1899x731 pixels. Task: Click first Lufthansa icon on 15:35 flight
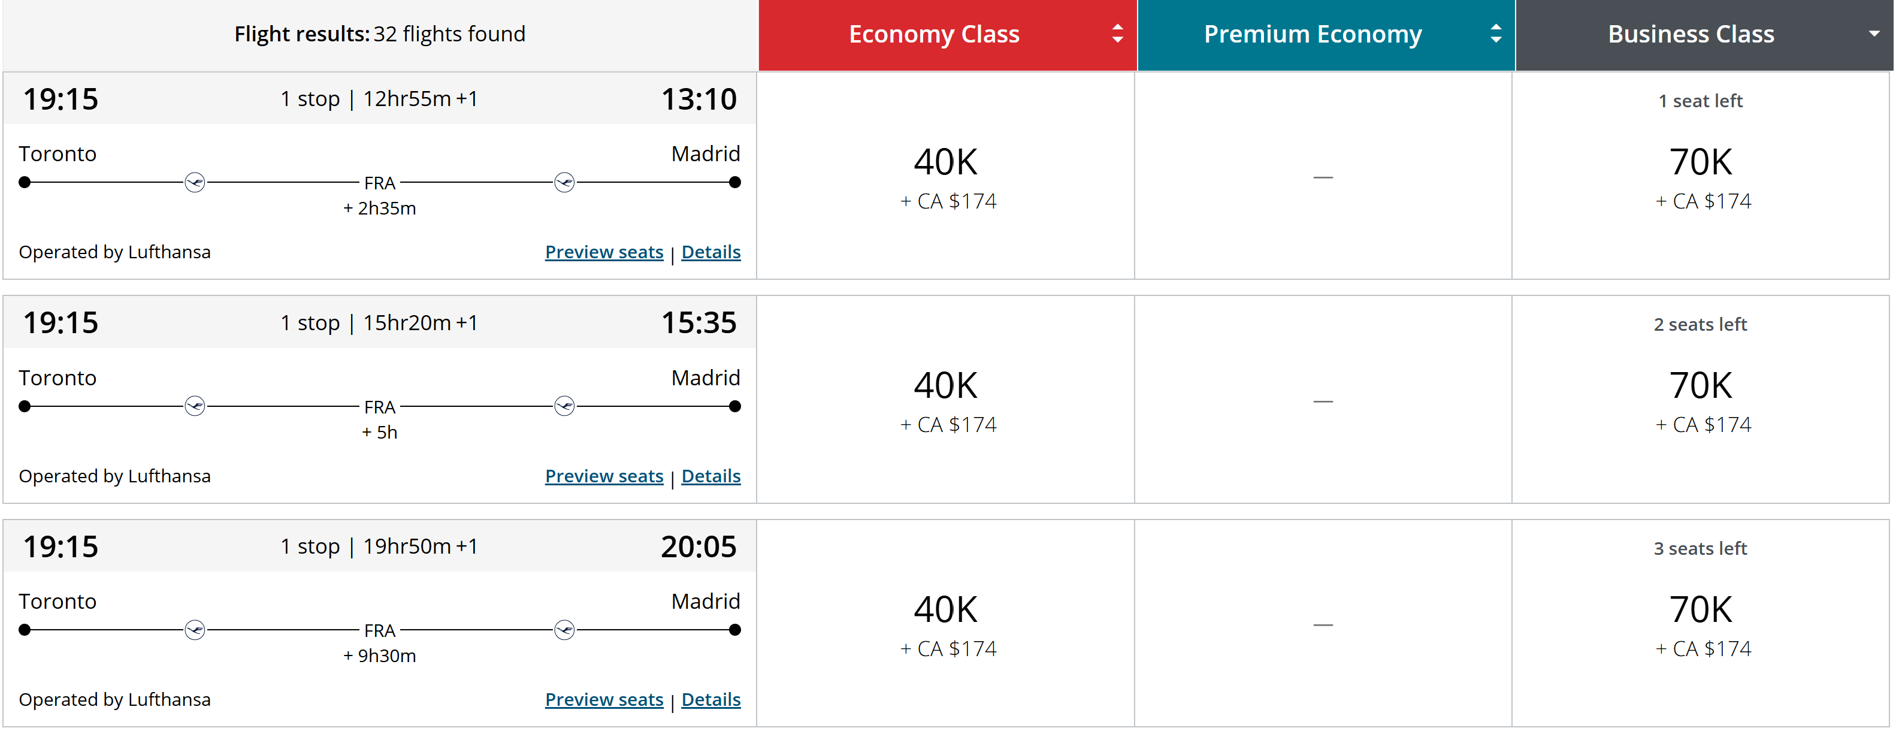[x=195, y=406]
